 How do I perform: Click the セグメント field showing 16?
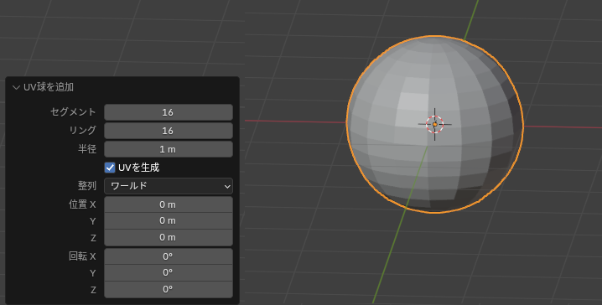(169, 112)
